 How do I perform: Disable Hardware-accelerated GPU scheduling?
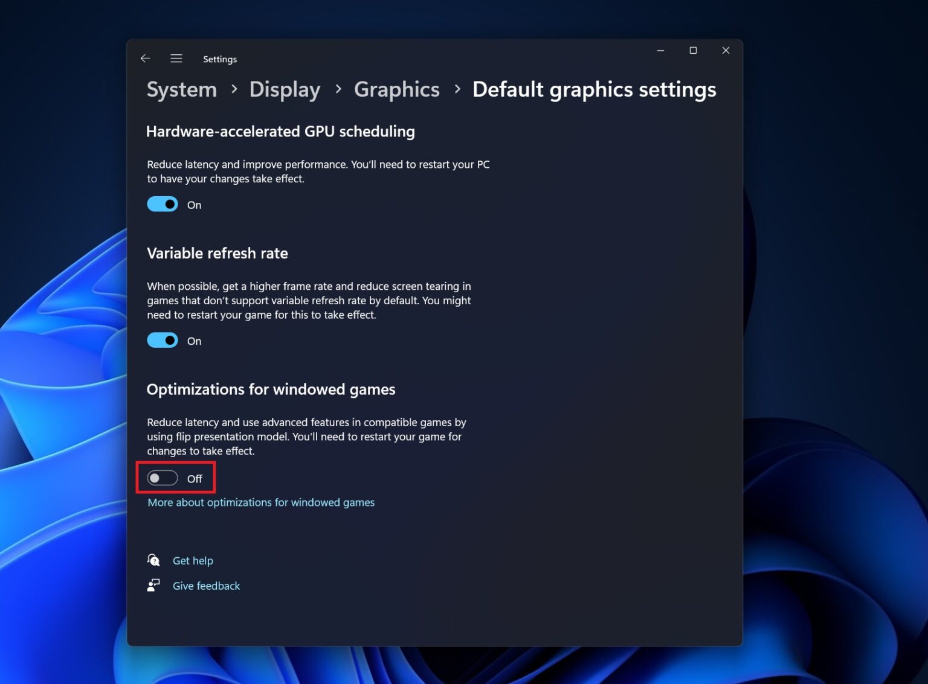[162, 204]
